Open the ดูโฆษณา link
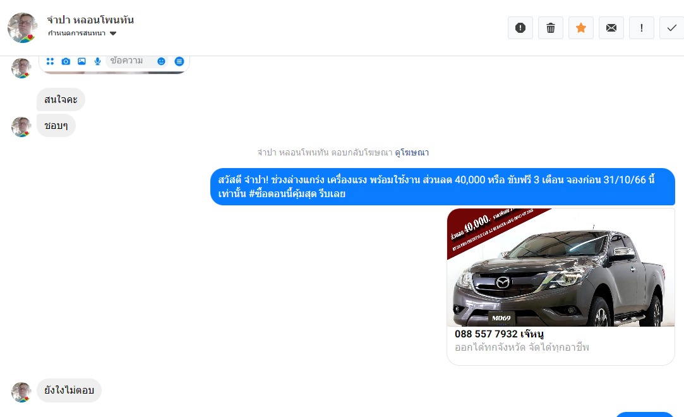The width and height of the screenshot is (684, 417). coord(412,152)
